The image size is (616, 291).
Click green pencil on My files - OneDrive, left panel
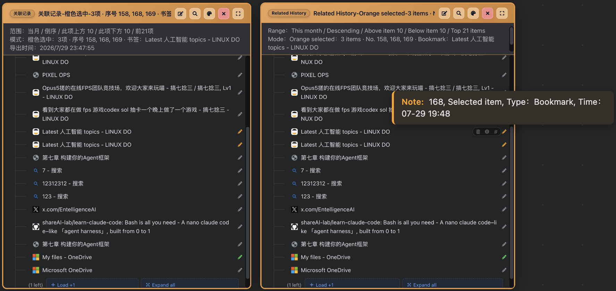pyautogui.click(x=240, y=257)
